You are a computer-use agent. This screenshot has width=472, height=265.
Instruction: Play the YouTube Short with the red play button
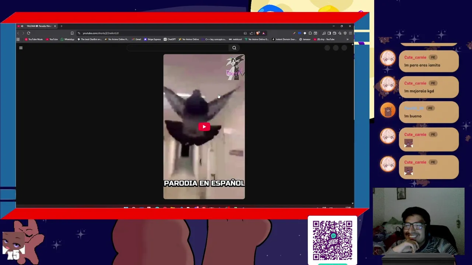[204, 127]
